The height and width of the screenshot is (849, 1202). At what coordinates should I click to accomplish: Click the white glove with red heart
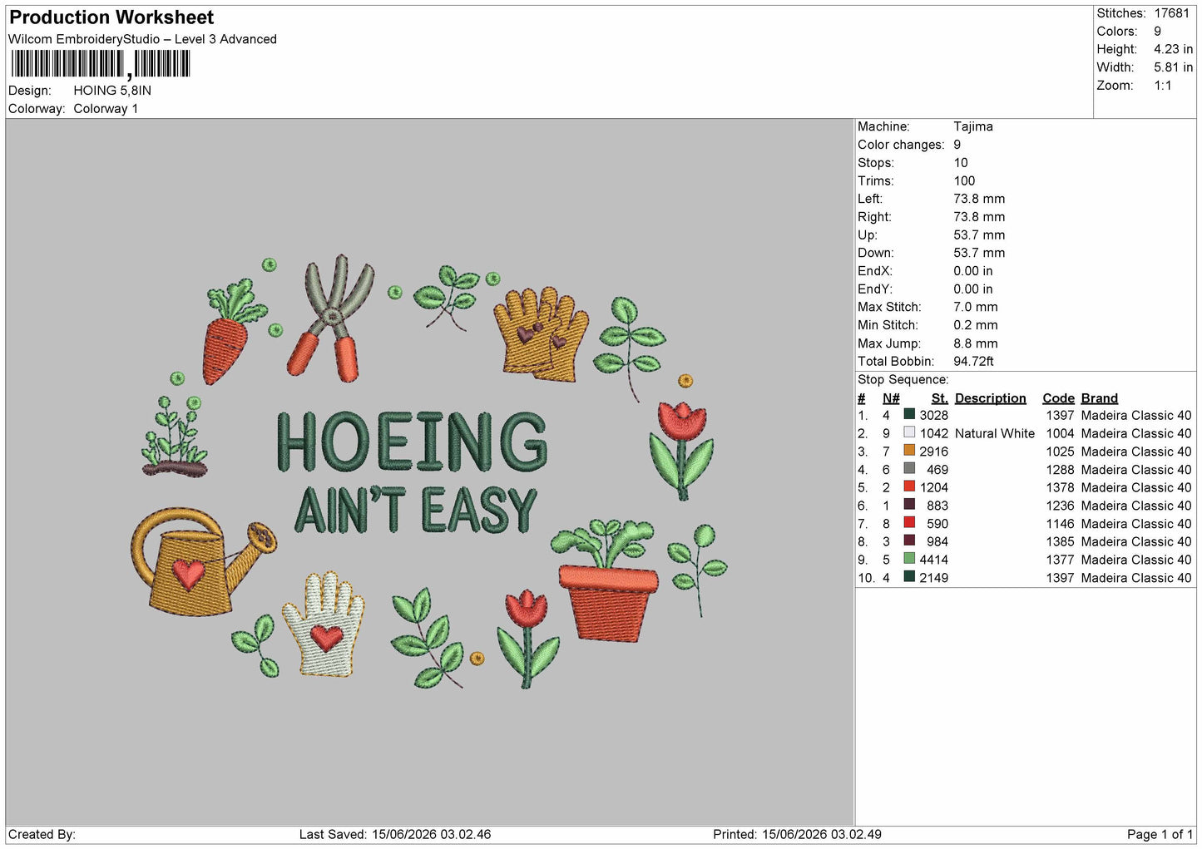coord(324,624)
